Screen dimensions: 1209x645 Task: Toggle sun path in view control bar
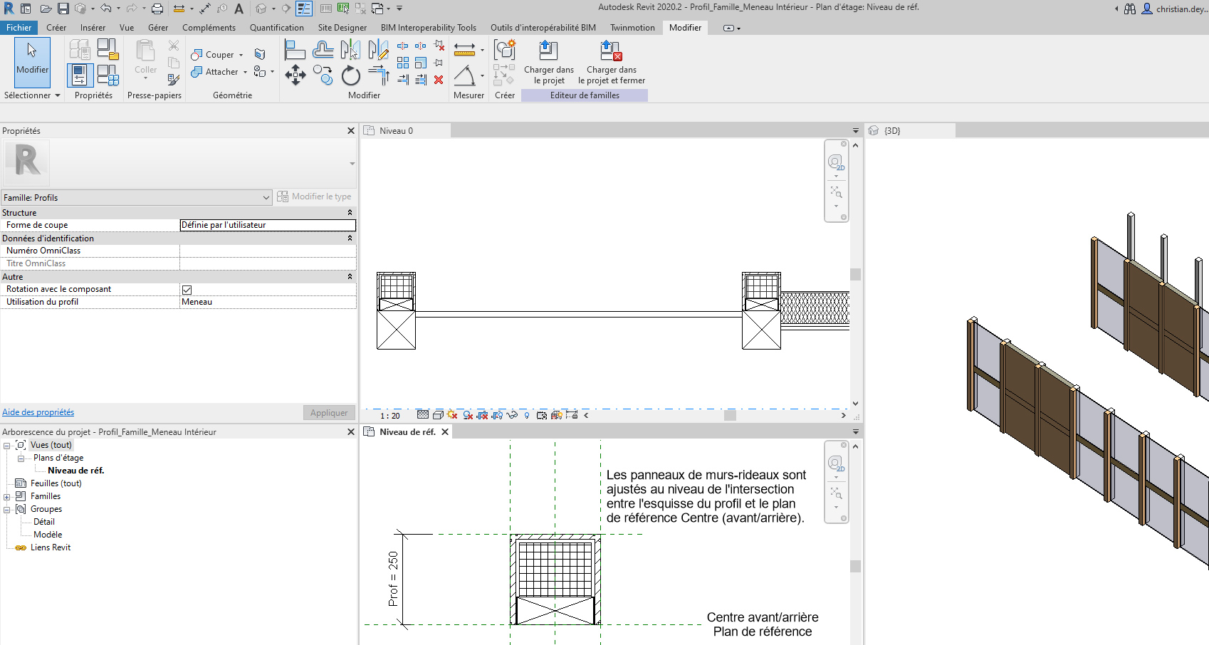coord(452,415)
